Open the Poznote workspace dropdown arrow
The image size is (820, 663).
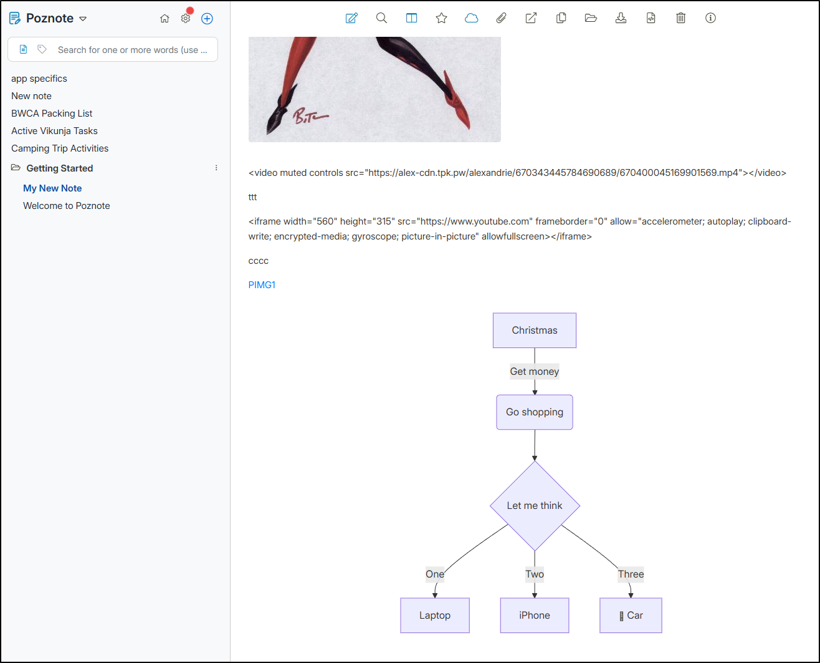(83, 19)
